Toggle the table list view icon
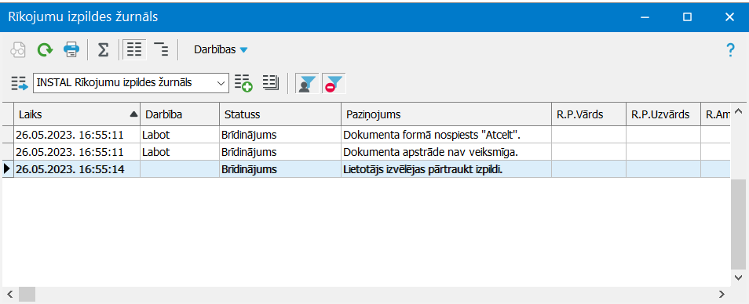This screenshot has width=749, height=304. coord(134,49)
